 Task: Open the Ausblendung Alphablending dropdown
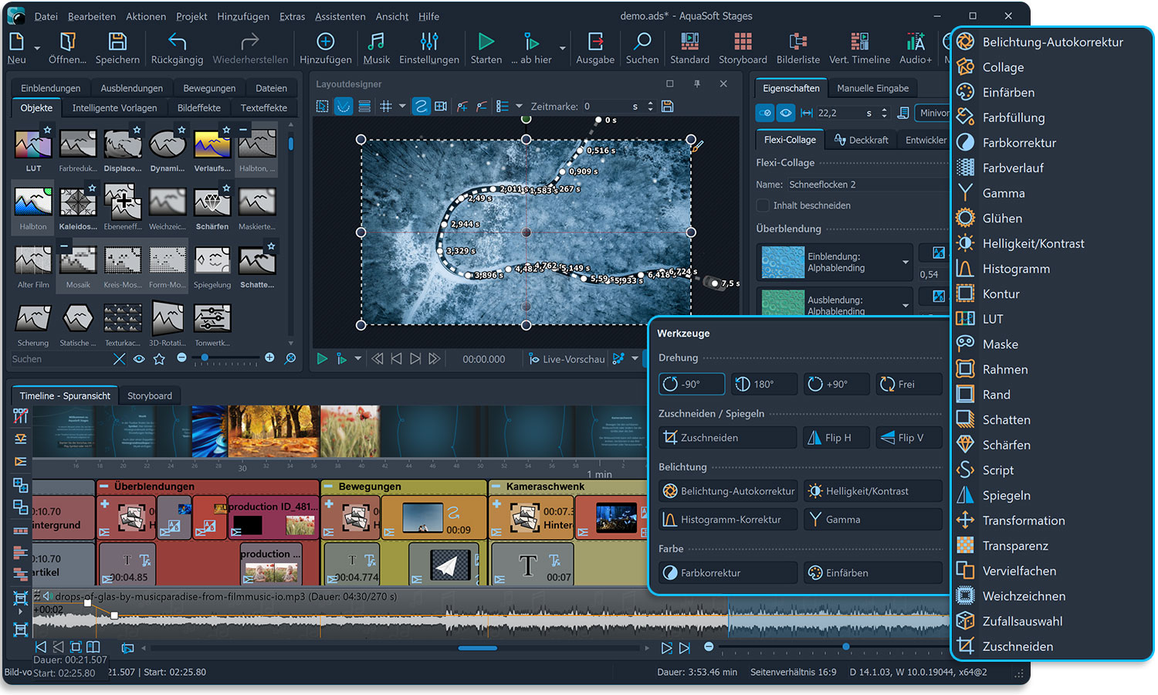tap(906, 306)
